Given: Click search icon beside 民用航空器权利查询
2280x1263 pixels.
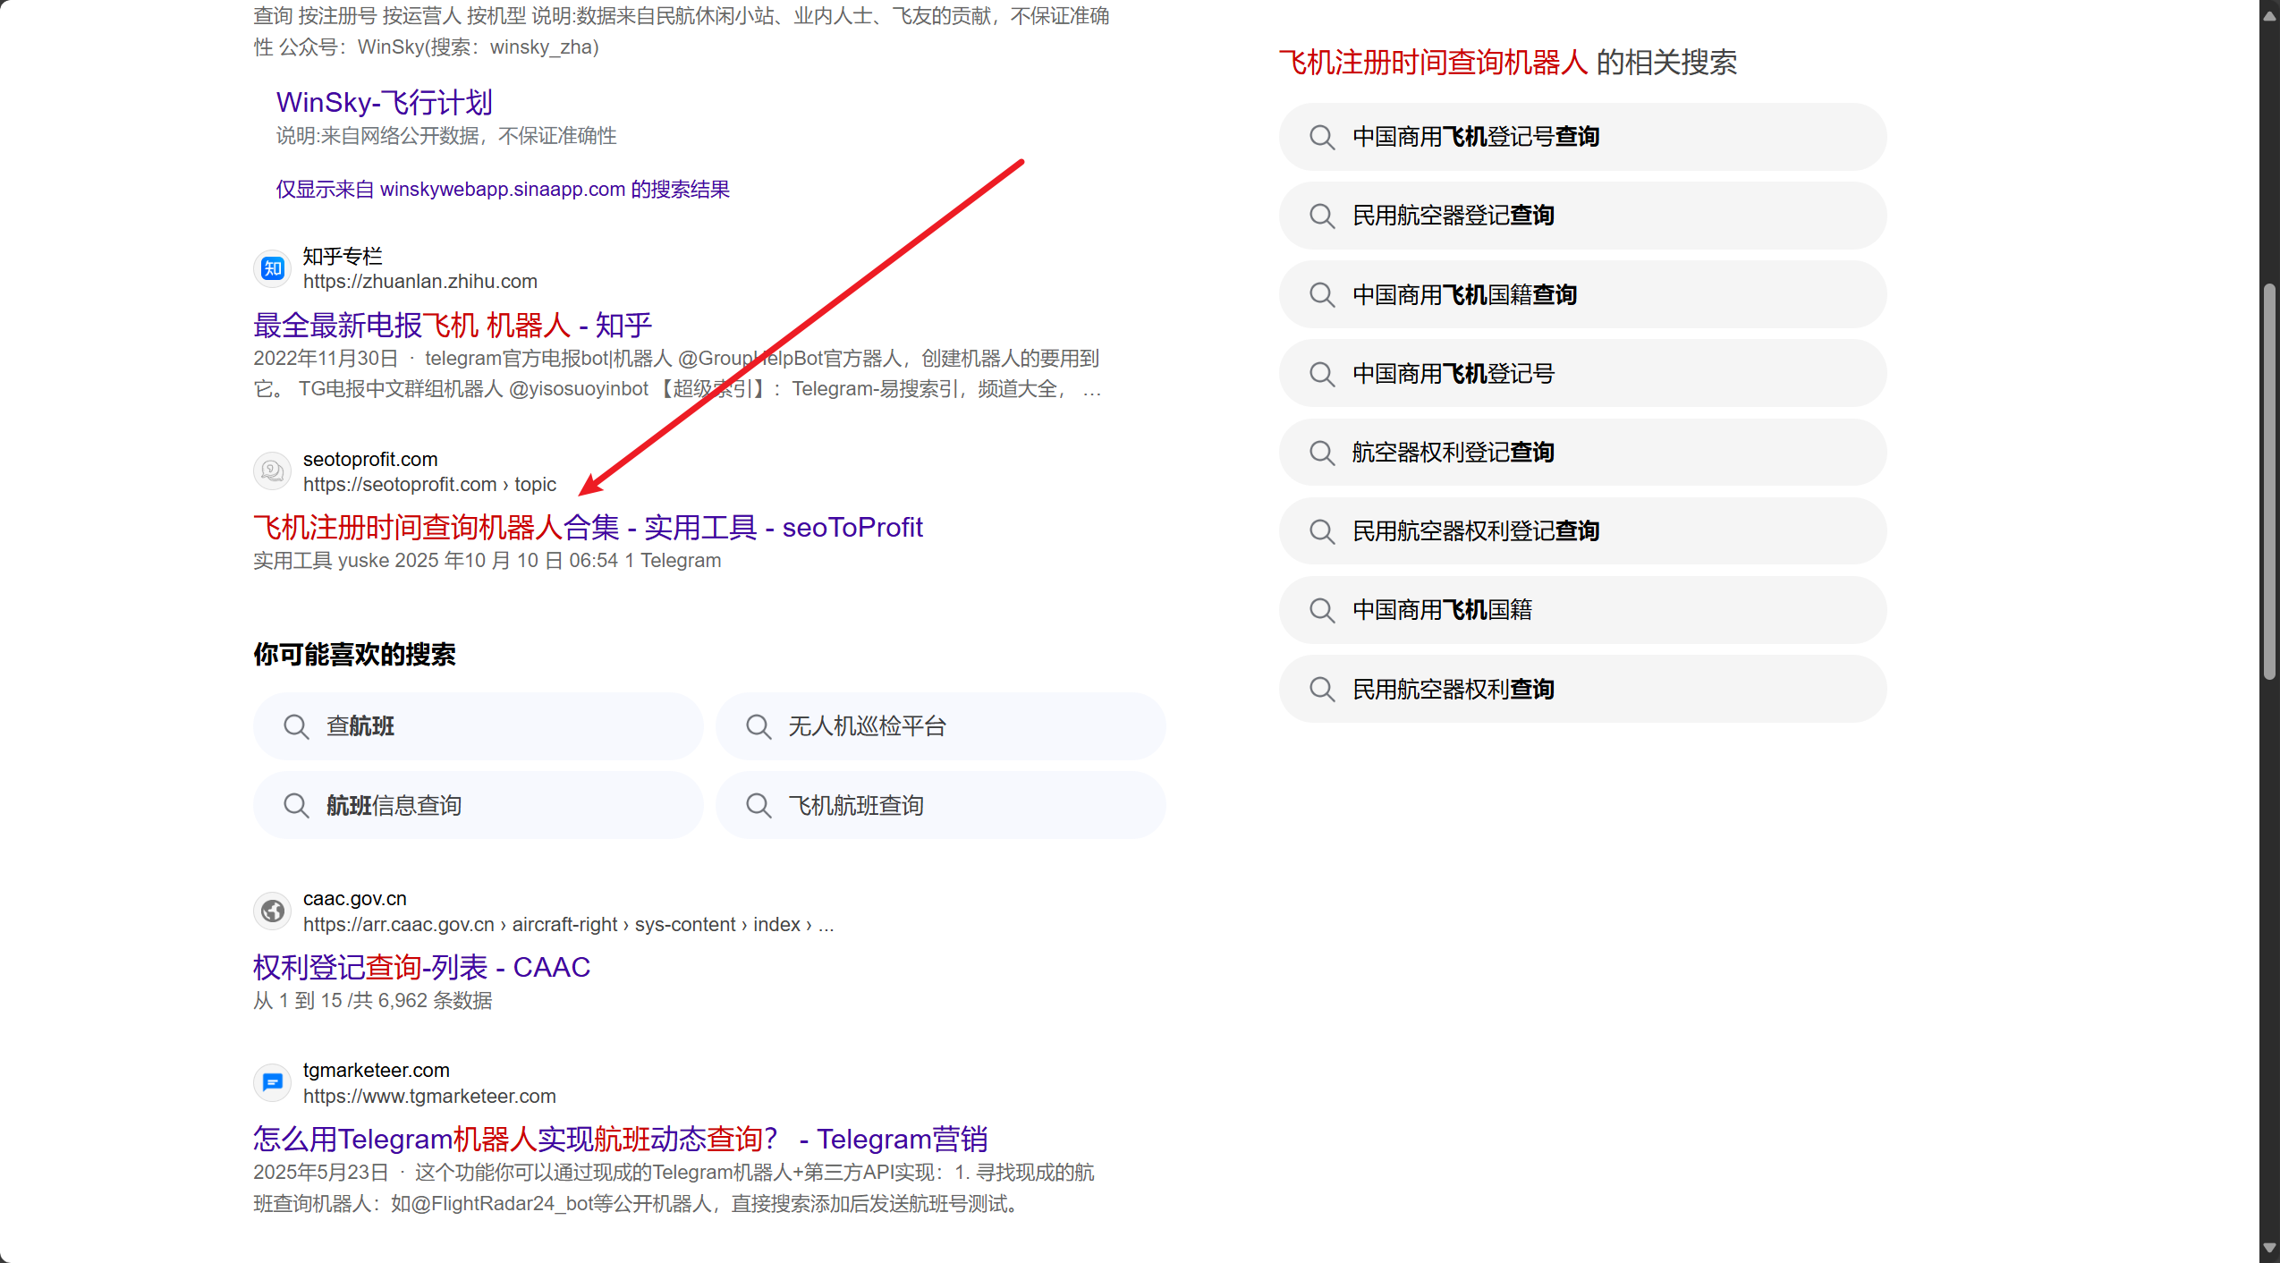Looking at the screenshot, I should click(1322, 689).
